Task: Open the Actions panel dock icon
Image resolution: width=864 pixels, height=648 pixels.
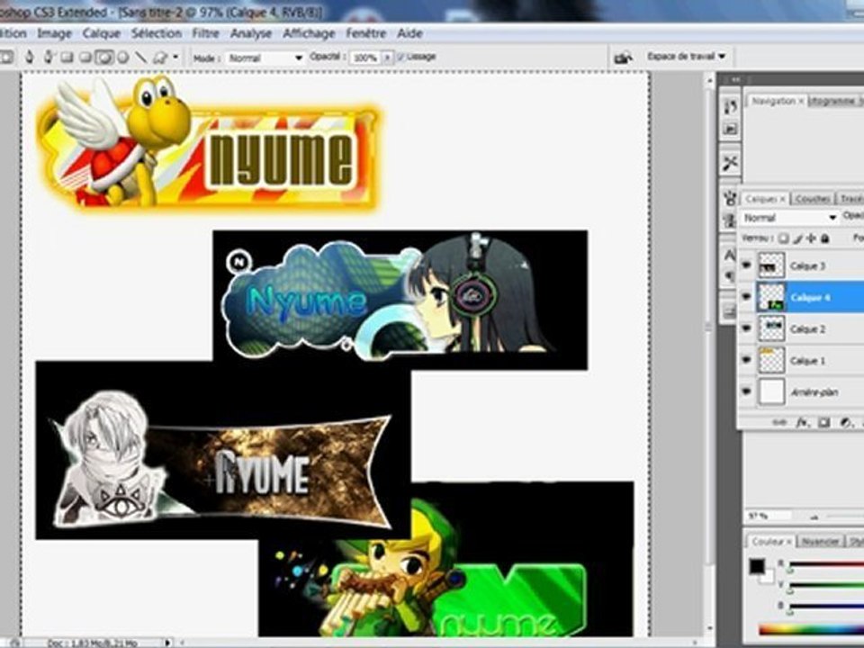Action: 730,129
